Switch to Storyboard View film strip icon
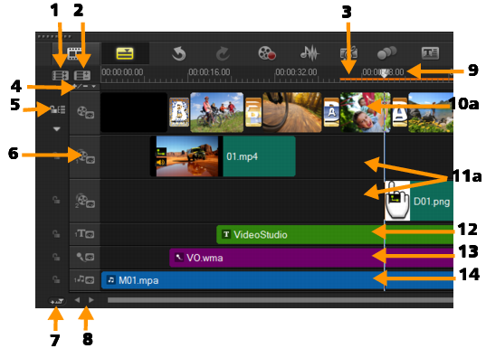 (x=74, y=53)
